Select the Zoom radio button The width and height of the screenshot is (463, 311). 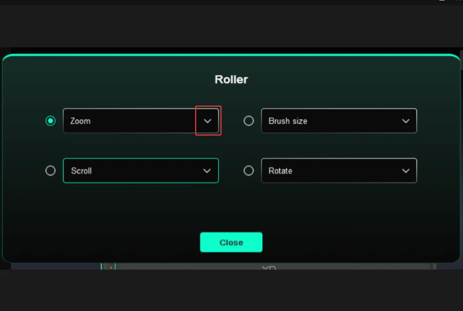pos(51,121)
